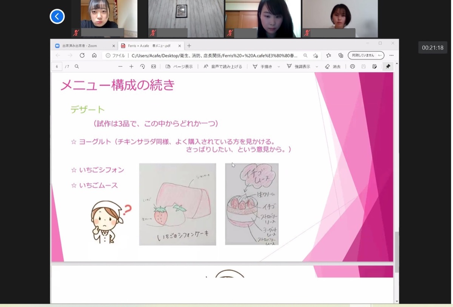Expand the highlight (強調表示) options arrow
The image size is (453, 307).
tap(317, 67)
